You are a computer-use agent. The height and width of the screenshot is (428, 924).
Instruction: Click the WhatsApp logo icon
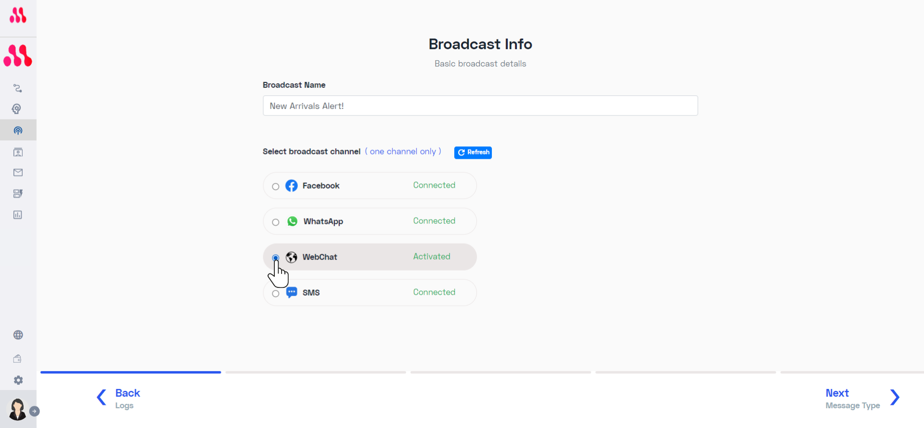292,221
